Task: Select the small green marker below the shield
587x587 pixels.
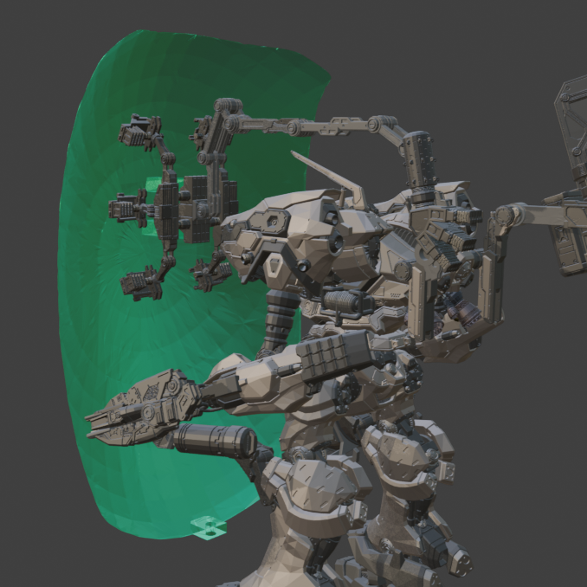Action: pos(209,526)
